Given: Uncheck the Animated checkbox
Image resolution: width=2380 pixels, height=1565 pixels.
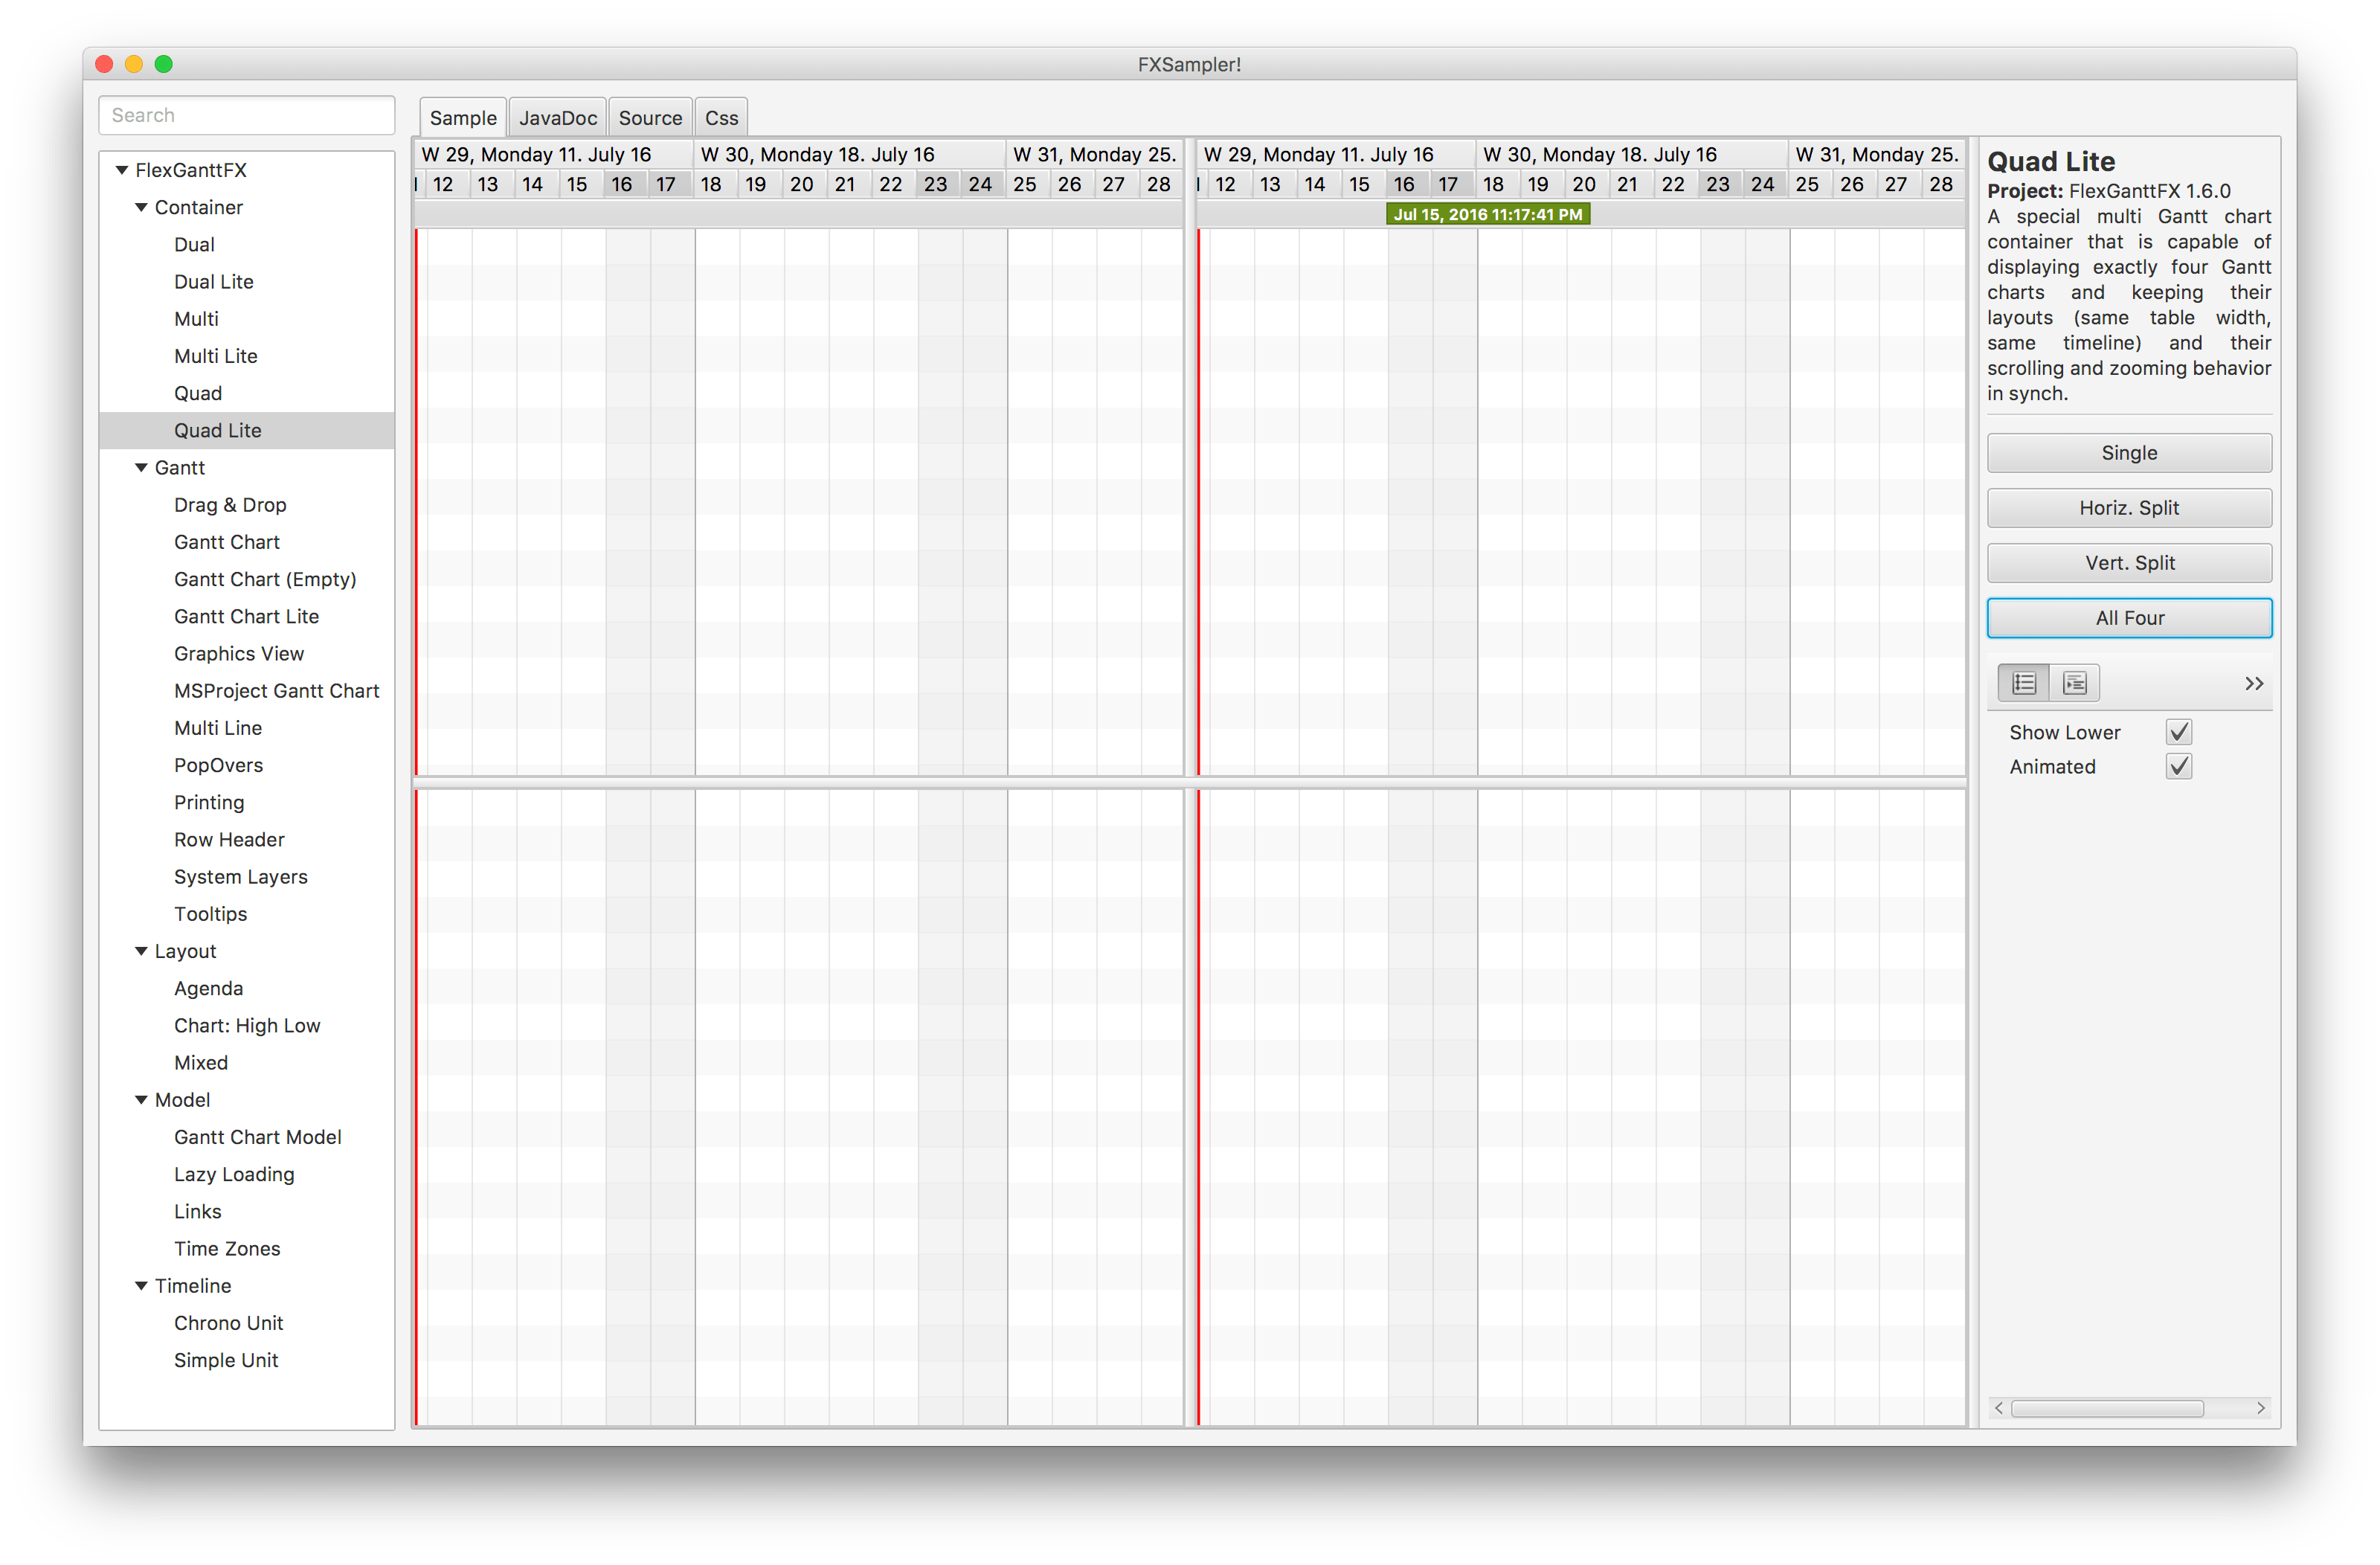Looking at the screenshot, I should 2178,767.
